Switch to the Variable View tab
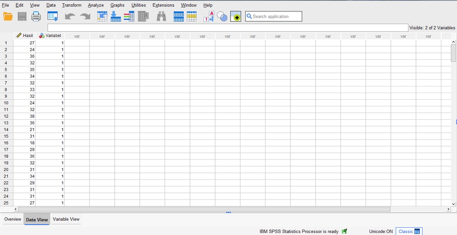Image resolution: width=457 pixels, height=235 pixels. pos(66,219)
